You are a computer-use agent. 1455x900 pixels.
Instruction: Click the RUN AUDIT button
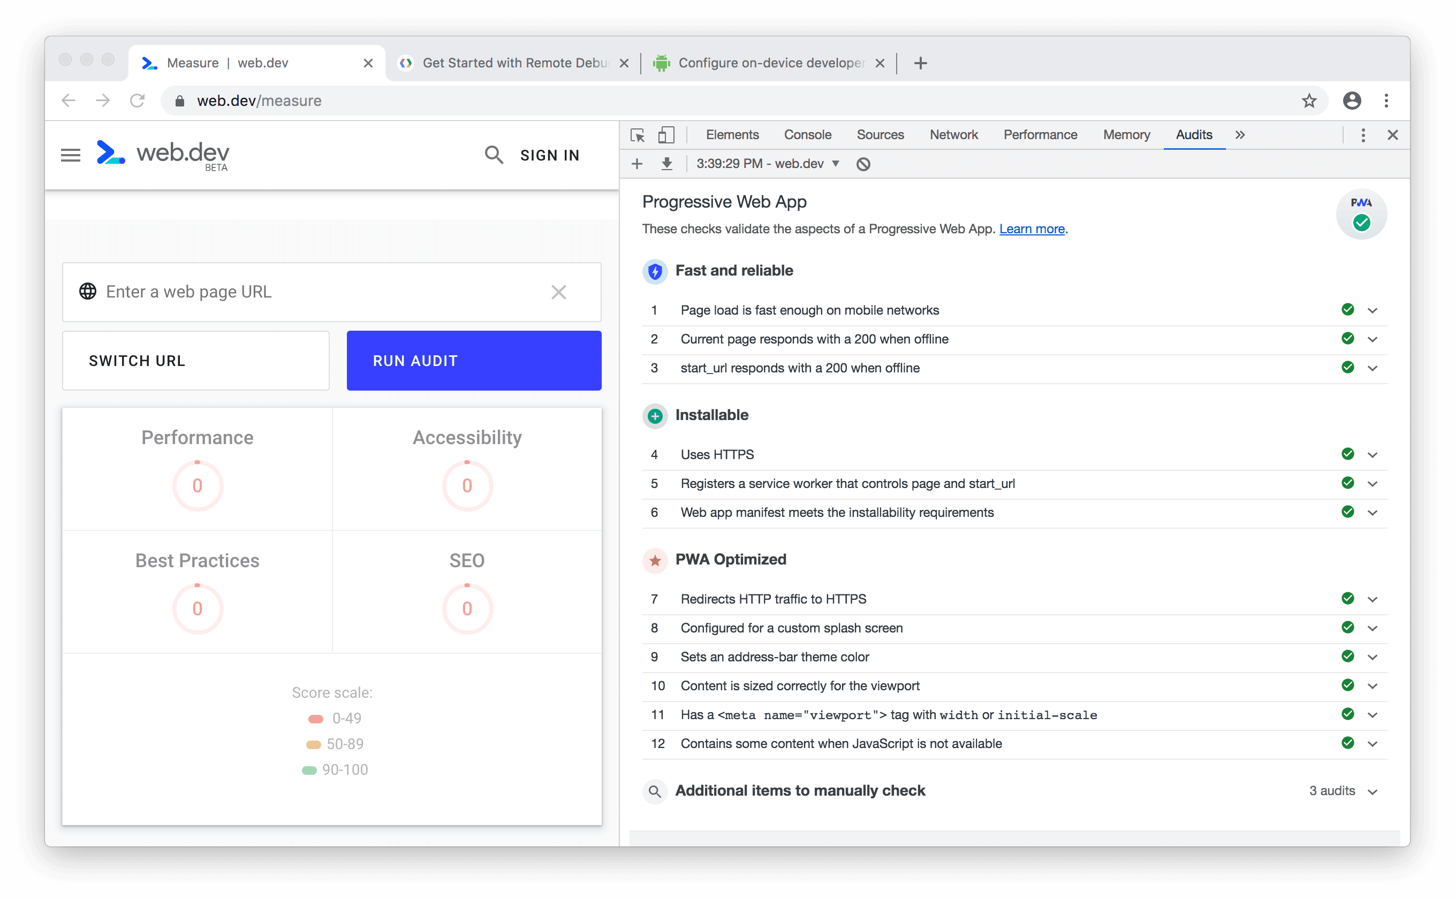[473, 361]
